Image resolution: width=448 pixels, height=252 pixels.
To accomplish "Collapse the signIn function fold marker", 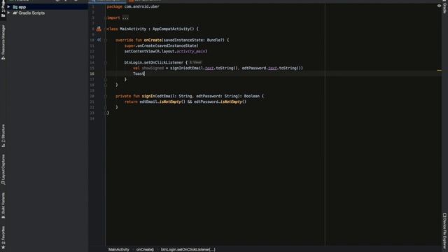I will coord(106,97).
